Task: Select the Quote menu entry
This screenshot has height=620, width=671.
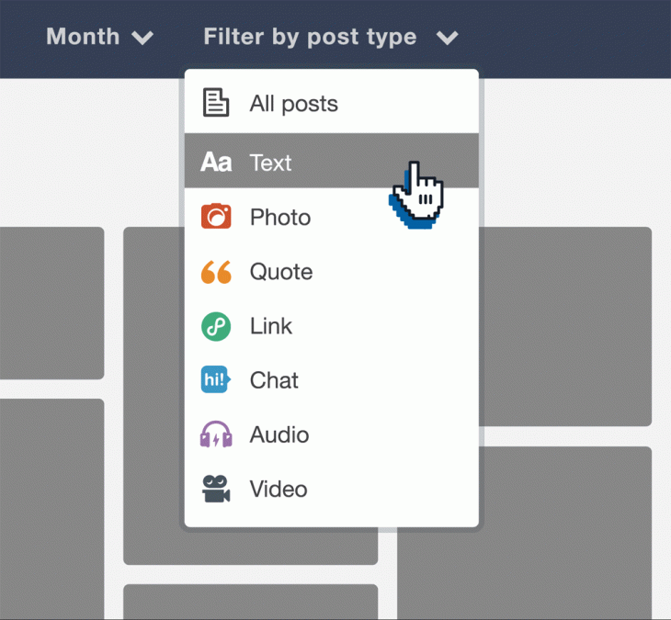Action: point(281,272)
